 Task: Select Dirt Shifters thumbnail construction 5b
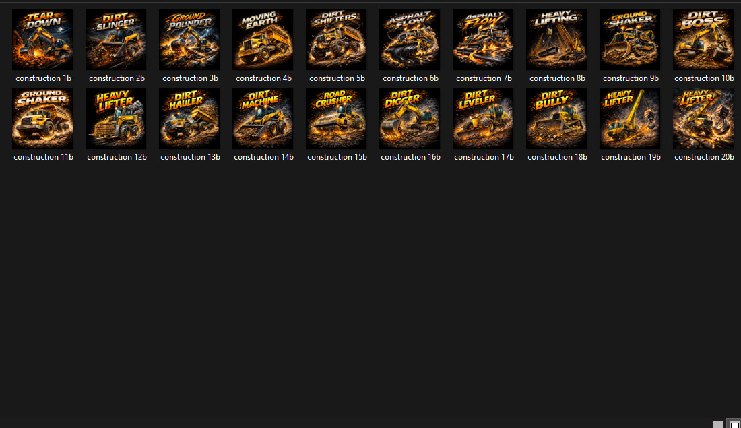click(336, 40)
